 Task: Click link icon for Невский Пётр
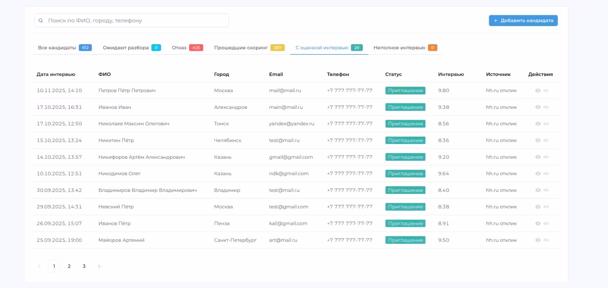pos(546,207)
